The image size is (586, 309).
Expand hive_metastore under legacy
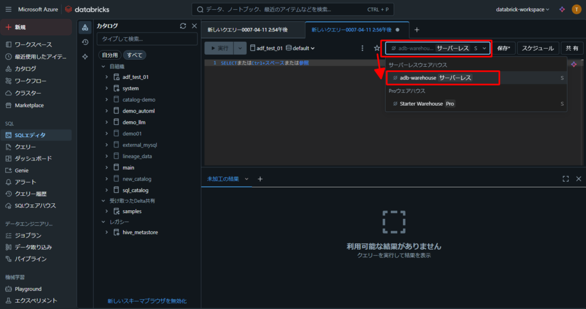(107, 232)
